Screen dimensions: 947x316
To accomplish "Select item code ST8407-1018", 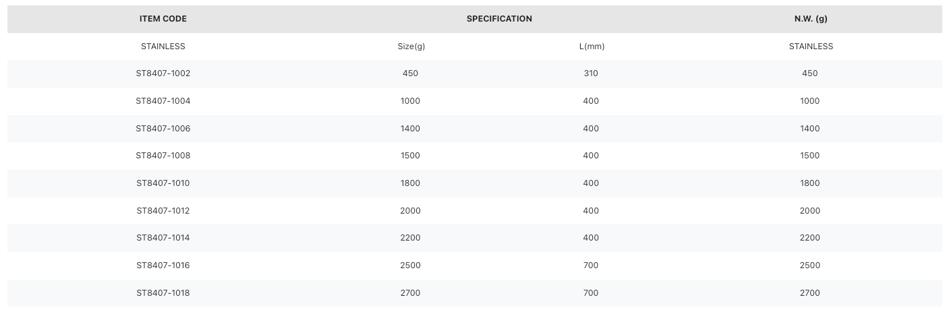I will click(x=163, y=293).
